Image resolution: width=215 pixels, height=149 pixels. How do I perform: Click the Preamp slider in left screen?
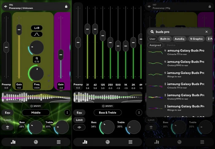pos(6,47)
